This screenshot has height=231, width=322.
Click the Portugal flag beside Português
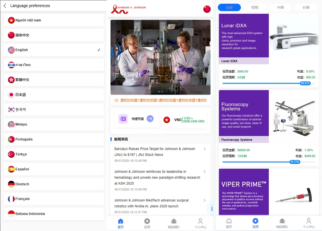pyautogui.click(x=11, y=139)
